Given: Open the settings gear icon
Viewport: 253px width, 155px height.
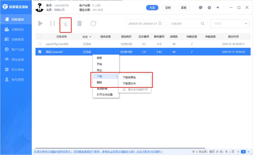Looking at the screenshot, I should [x=209, y=8].
